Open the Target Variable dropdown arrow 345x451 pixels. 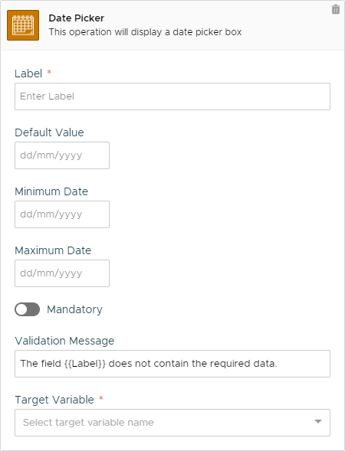click(318, 422)
